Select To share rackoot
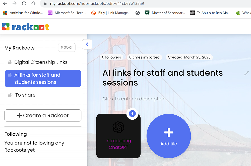The width and height of the screenshot is (251, 166). pyautogui.click(x=25, y=95)
